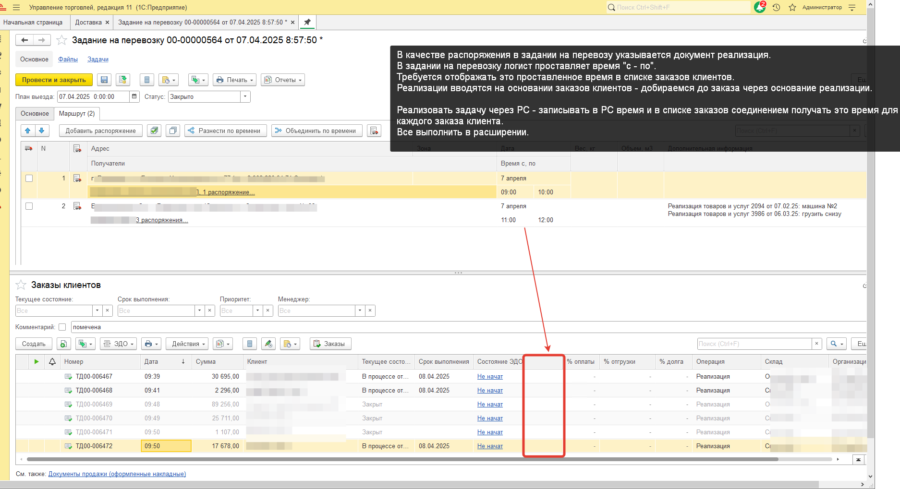Open calendar picker for План выезда
Image resolution: width=900 pixels, height=489 pixels.
134,96
